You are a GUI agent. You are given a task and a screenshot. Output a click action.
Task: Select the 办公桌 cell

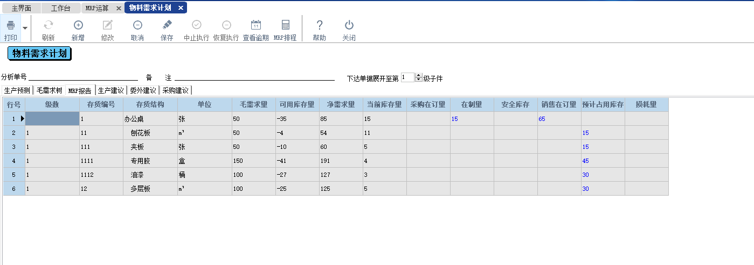tap(150, 119)
